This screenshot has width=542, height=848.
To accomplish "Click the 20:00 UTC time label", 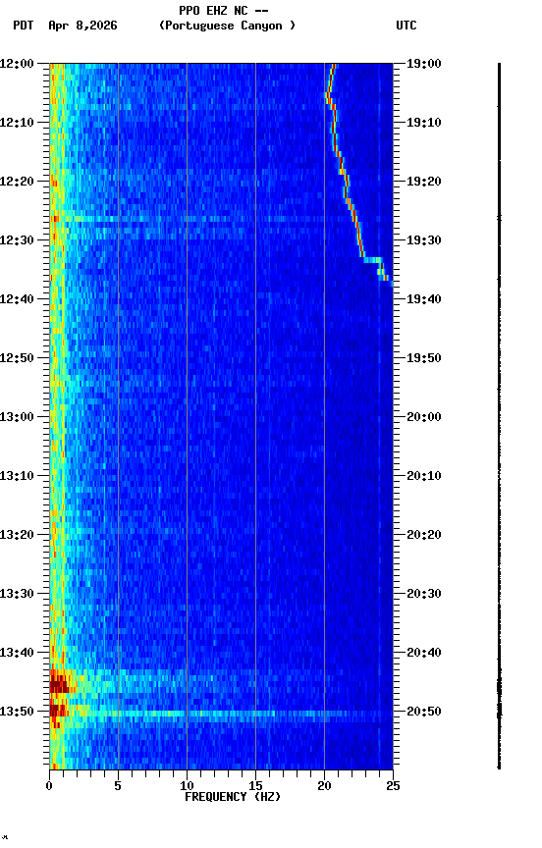I will coord(424,417).
